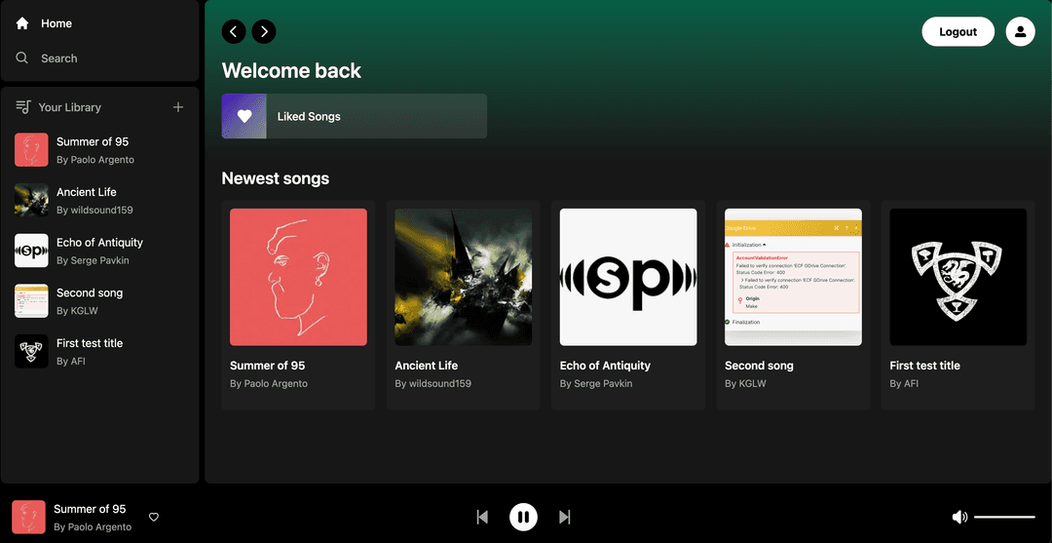Select First test title in library sidebar
The image size is (1052, 543).
tap(100, 351)
